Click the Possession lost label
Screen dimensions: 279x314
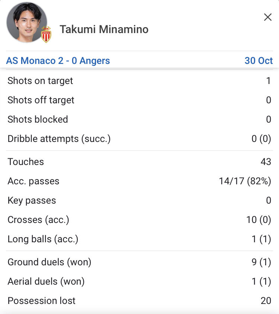pos(41,301)
